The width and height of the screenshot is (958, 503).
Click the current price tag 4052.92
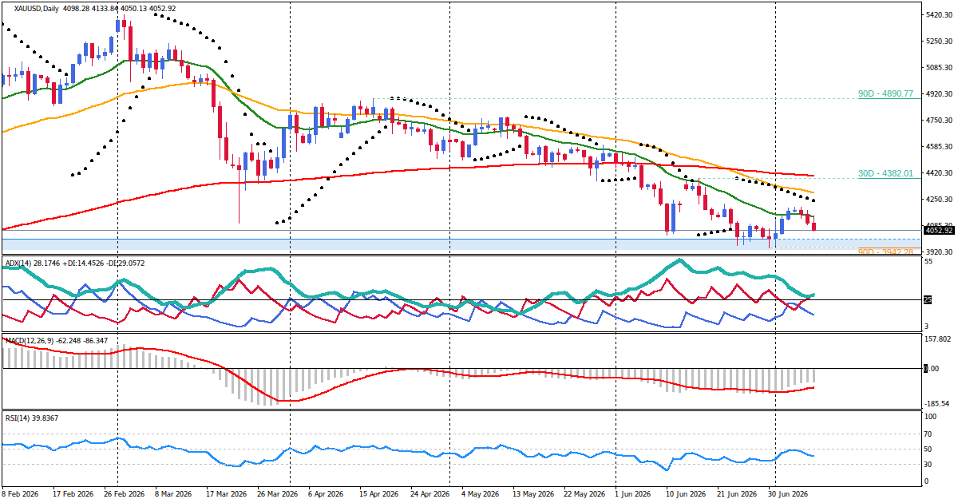click(937, 231)
